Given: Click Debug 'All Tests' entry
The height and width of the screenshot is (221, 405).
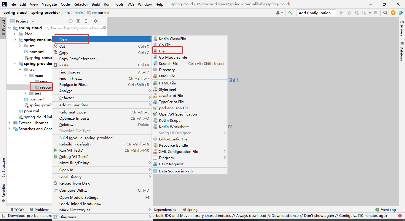Looking at the screenshot, I should click(102, 157).
